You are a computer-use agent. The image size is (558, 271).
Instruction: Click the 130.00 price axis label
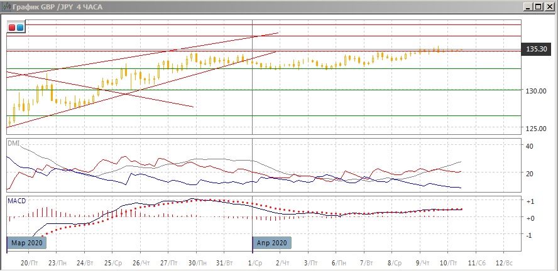[x=536, y=91]
